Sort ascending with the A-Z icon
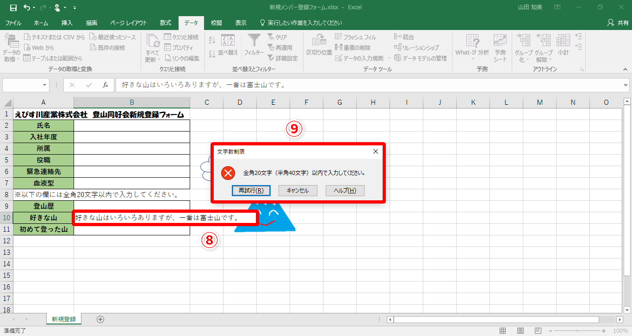 (212, 40)
